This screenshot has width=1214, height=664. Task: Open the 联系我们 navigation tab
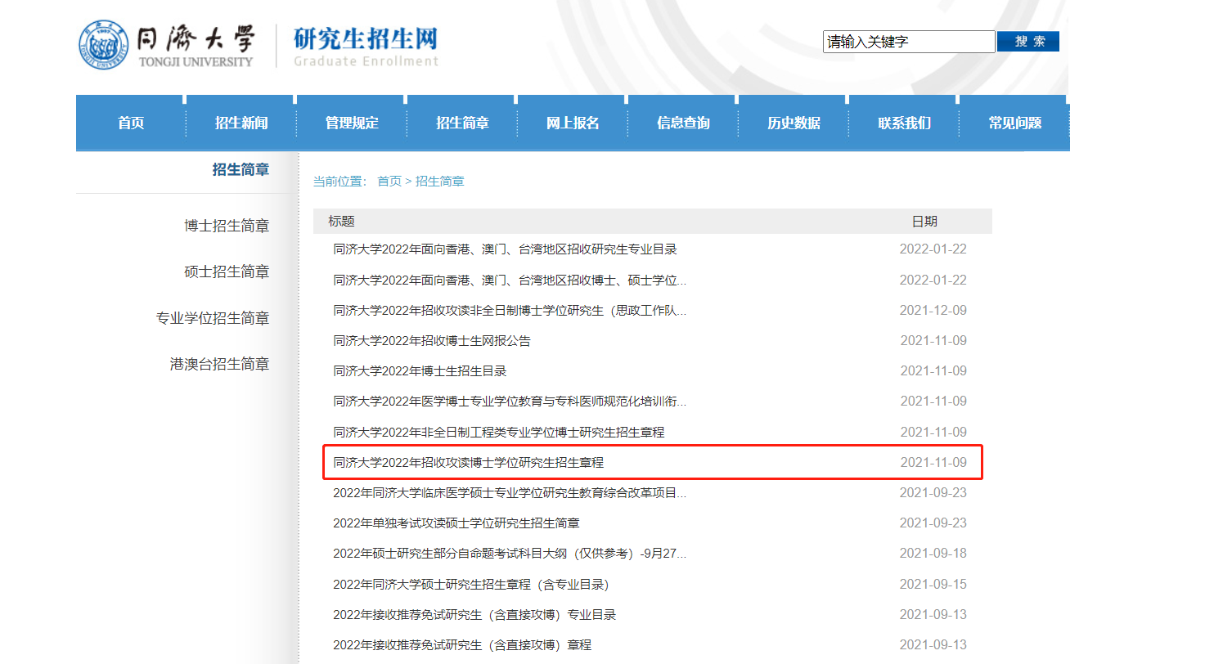[904, 123]
